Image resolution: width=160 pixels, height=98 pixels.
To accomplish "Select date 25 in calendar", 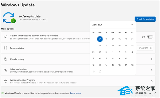I will (x=113, y=45).
